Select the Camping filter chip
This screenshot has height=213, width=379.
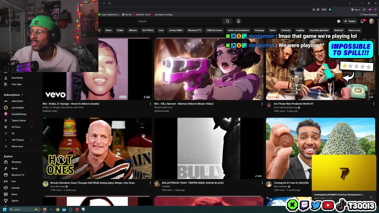(x=259, y=30)
